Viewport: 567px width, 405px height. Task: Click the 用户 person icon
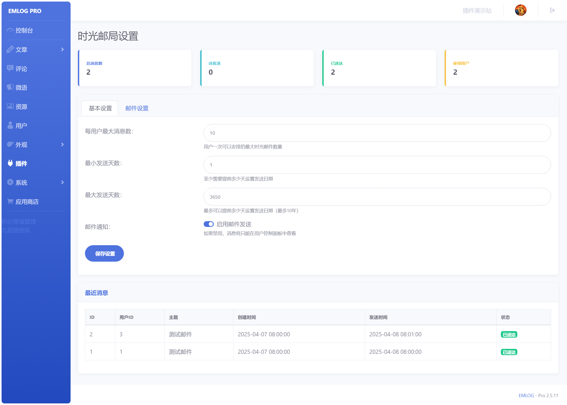[x=10, y=125]
